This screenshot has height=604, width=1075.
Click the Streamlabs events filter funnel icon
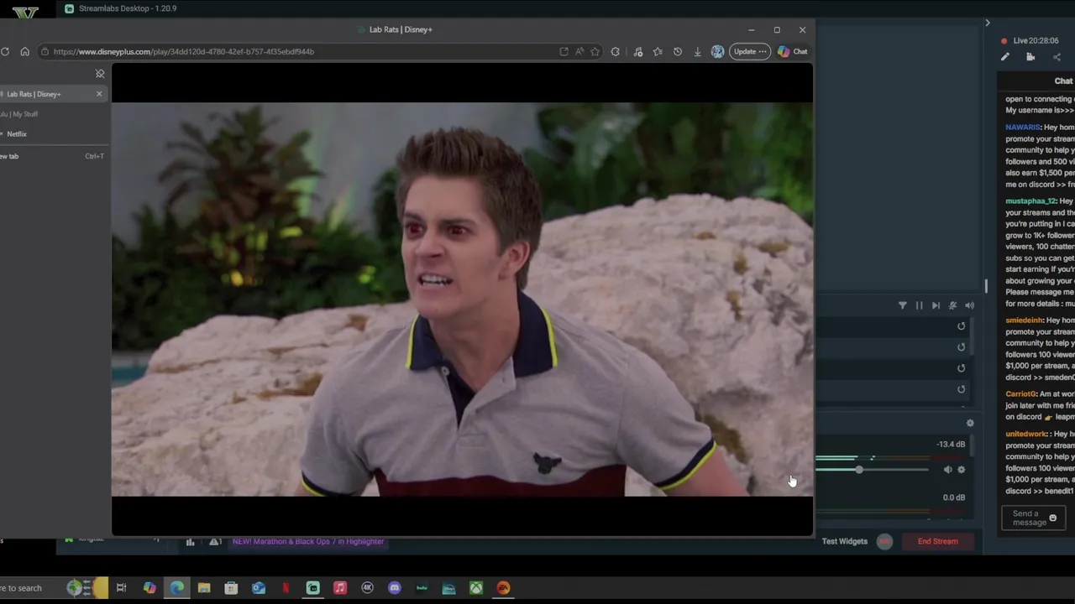tap(902, 306)
